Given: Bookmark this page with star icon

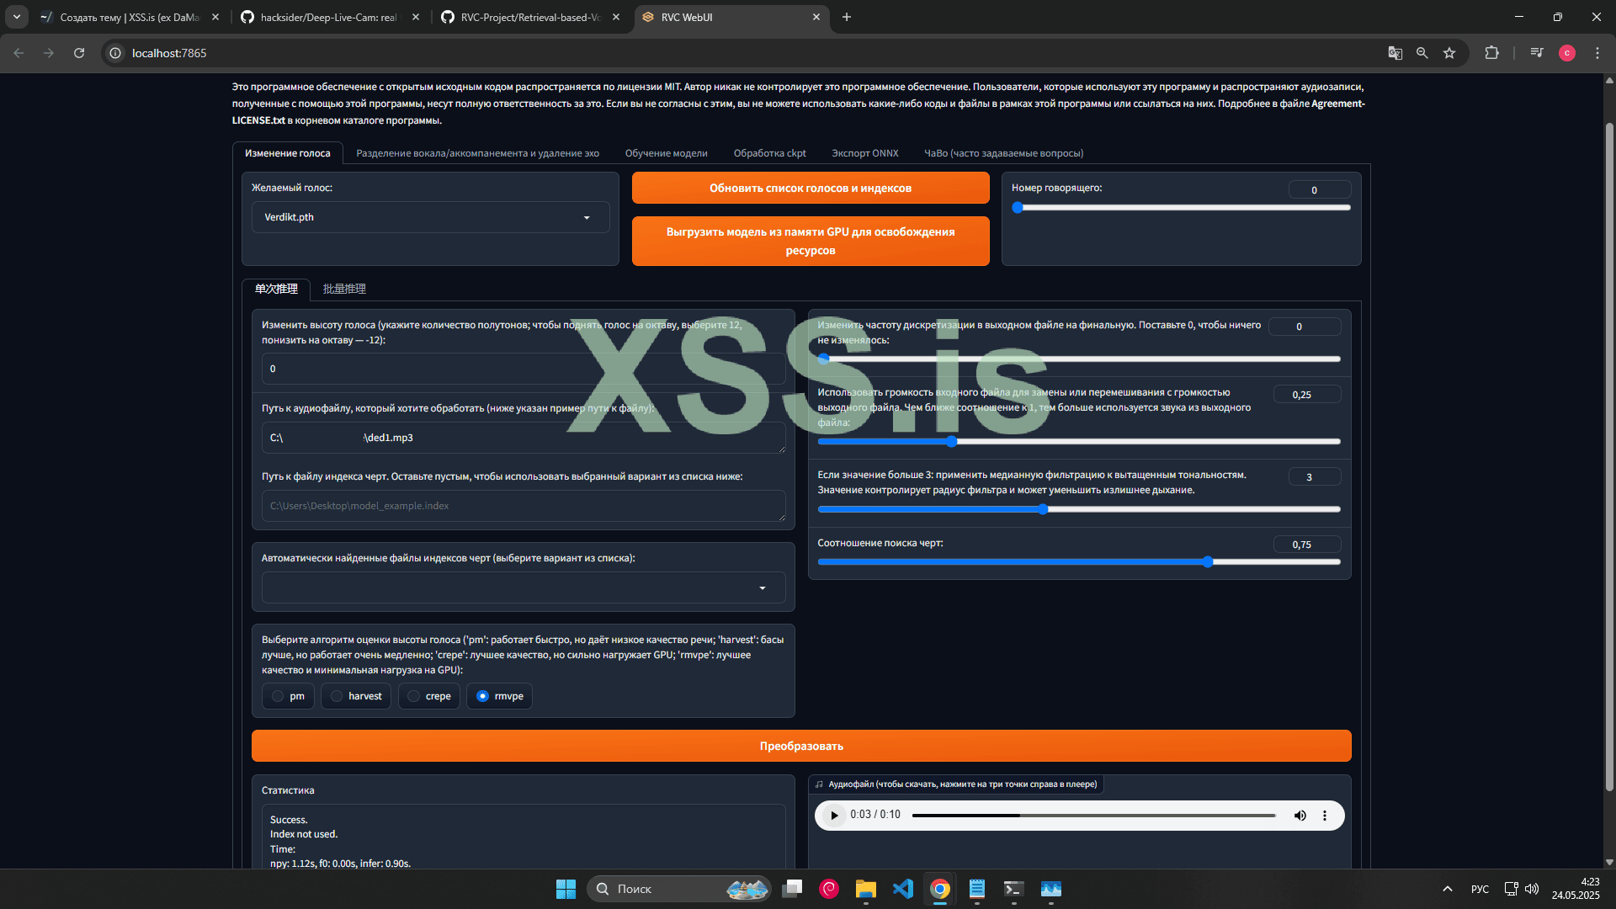Looking at the screenshot, I should click(x=1449, y=53).
